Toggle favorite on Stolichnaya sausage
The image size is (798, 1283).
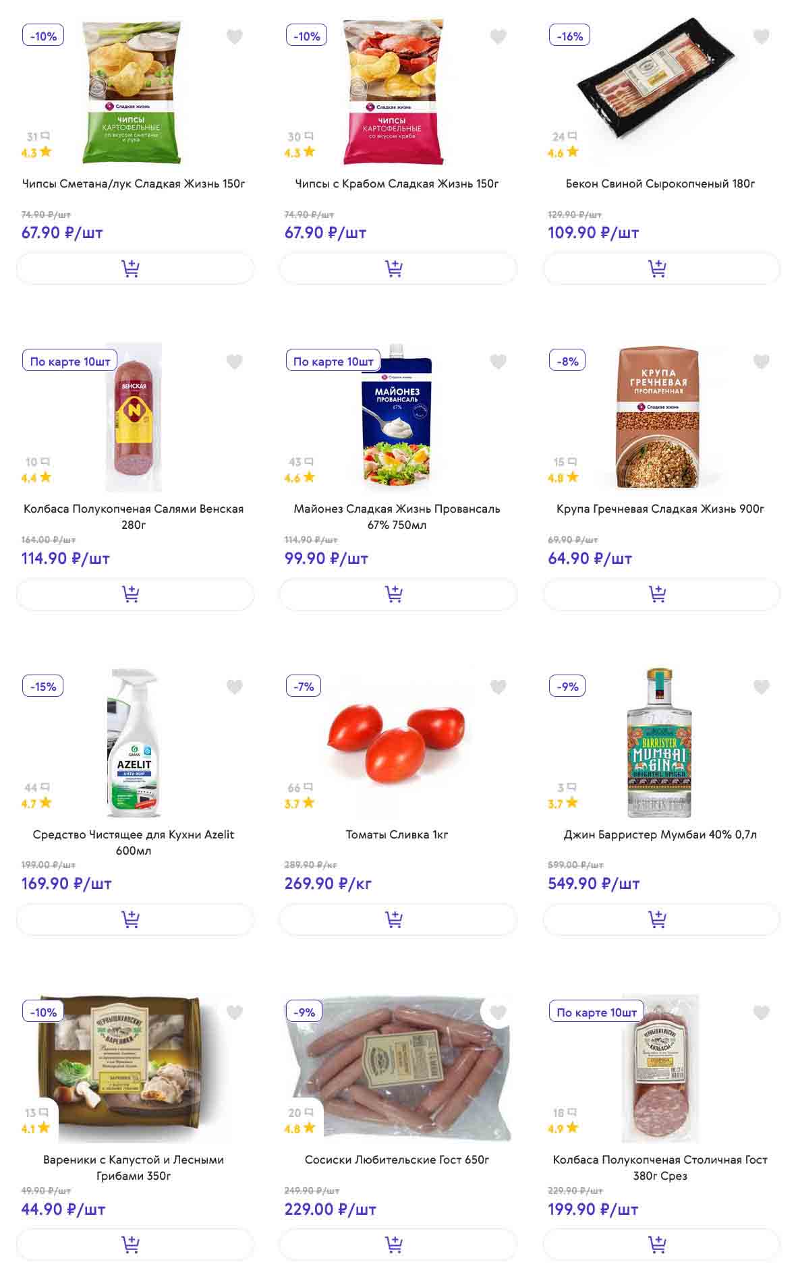(761, 1012)
